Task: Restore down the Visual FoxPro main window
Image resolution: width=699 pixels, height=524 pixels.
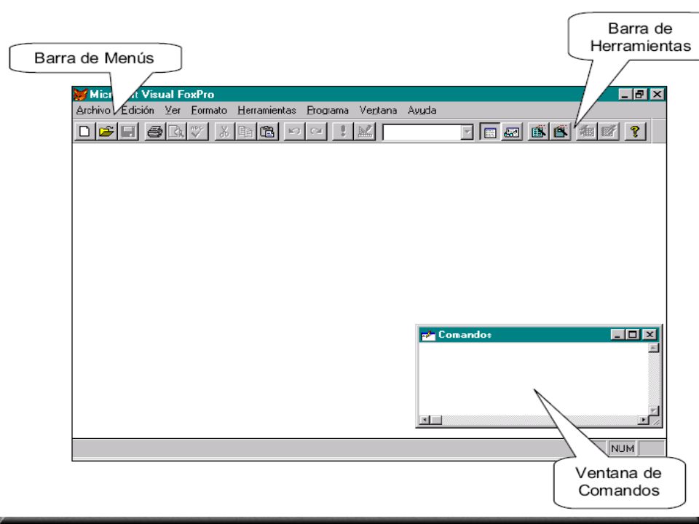Action: tap(640, 95)
